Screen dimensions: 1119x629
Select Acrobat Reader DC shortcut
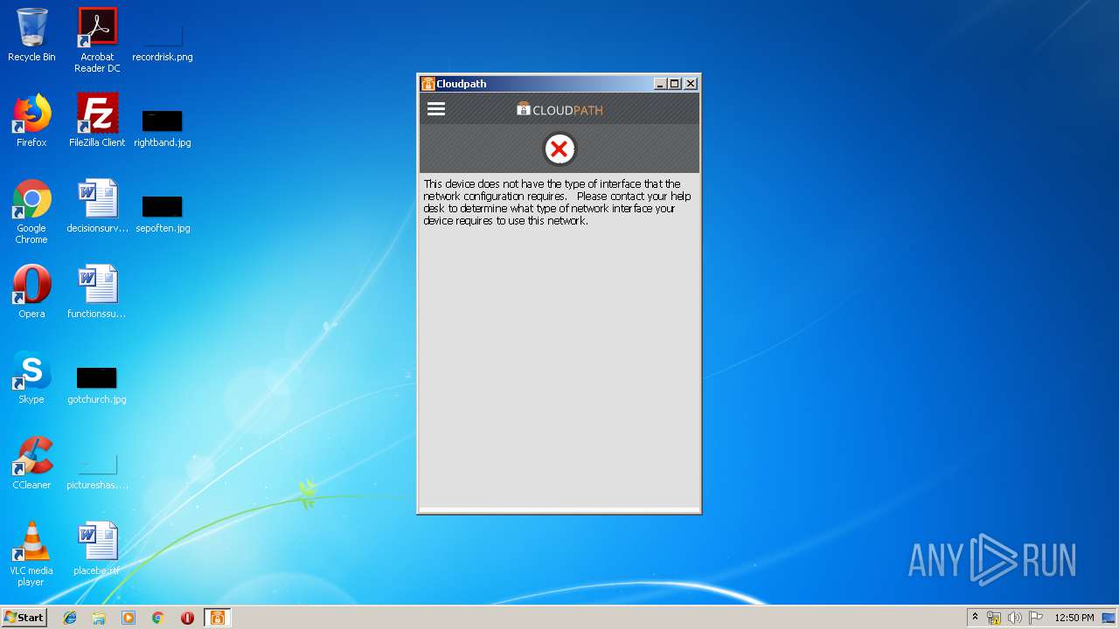[x=97, y=40]
